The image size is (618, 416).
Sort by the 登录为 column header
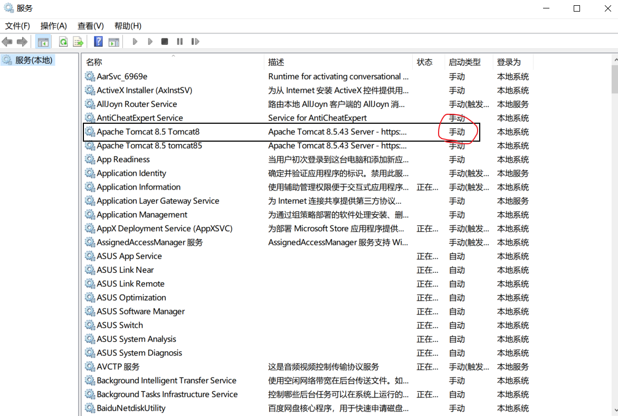coord(513,62)
